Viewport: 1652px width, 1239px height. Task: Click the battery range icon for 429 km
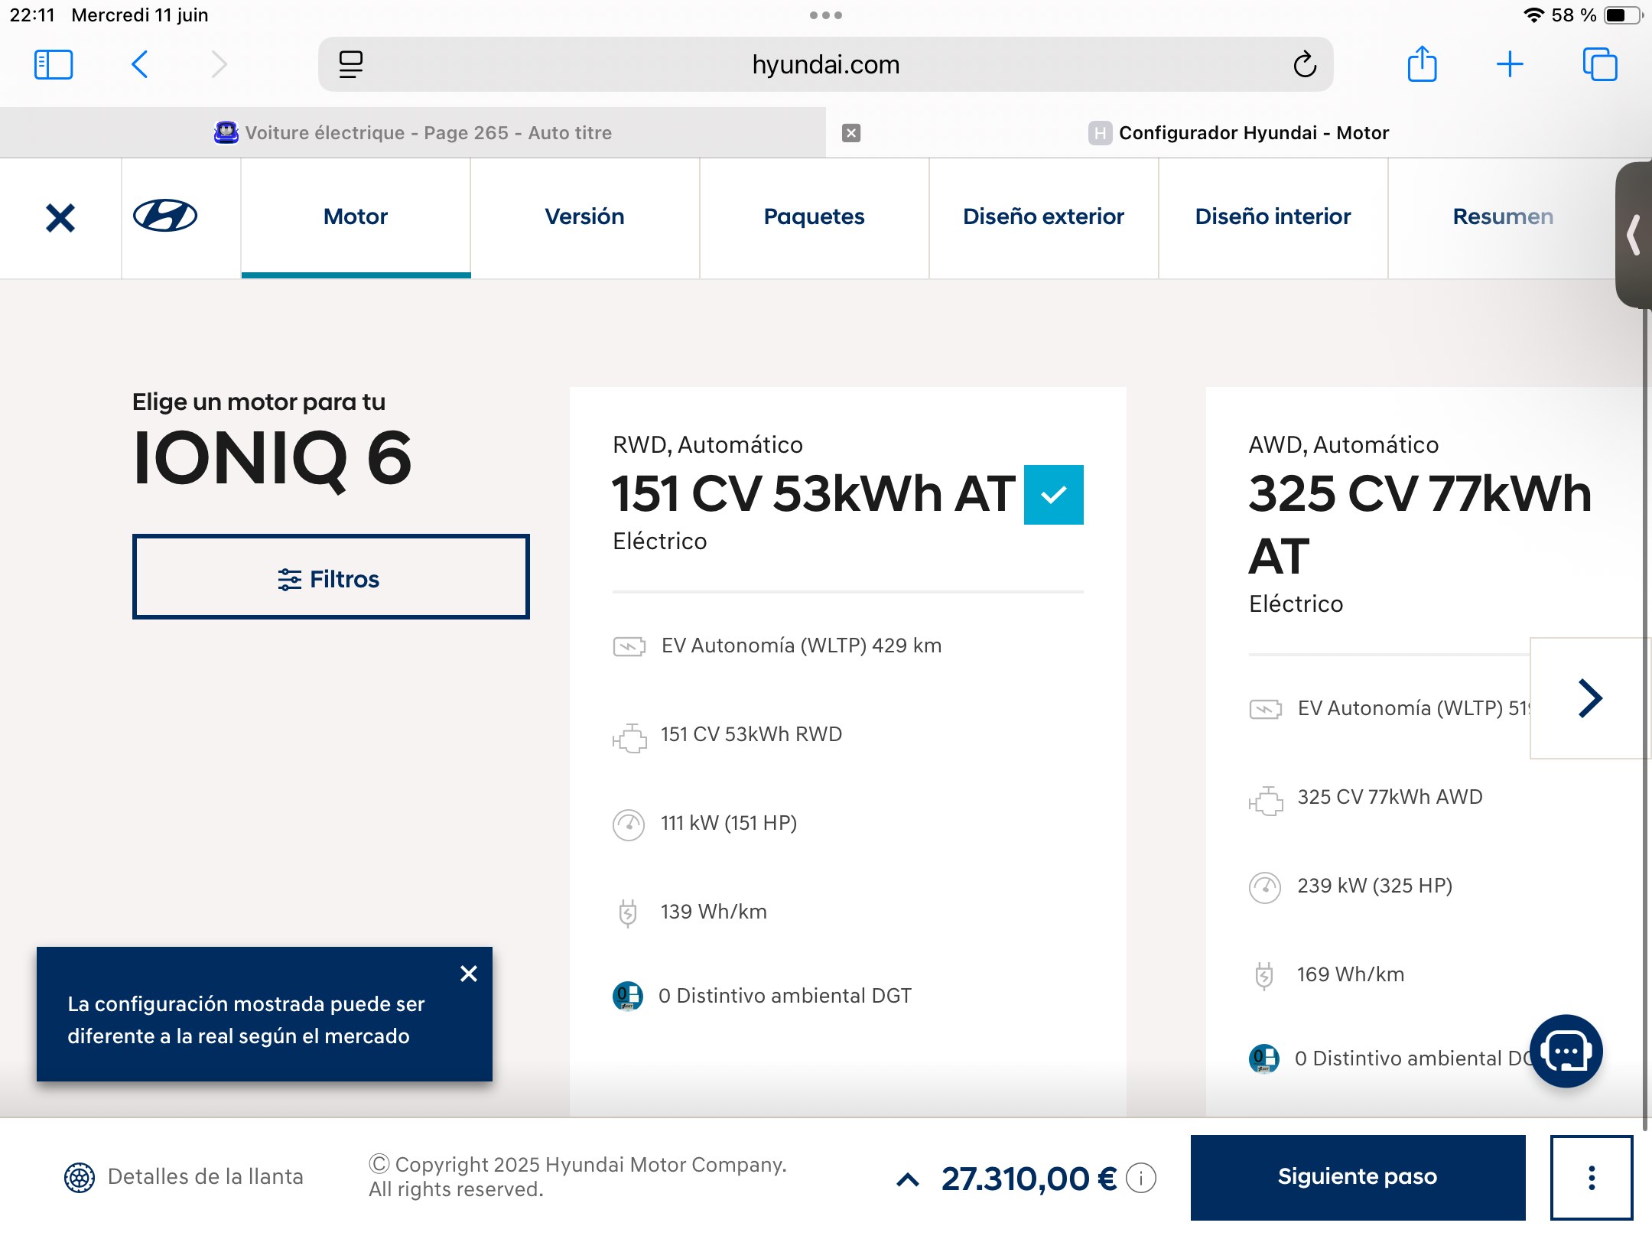point(629,647)
